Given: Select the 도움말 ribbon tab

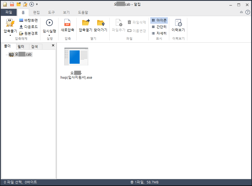Looking at the screenshot, I should click(x=83, y=12).
